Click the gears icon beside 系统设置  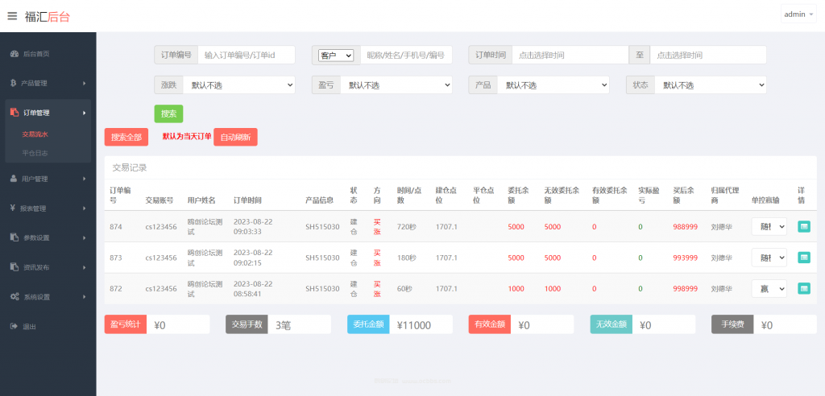(15, 297)
